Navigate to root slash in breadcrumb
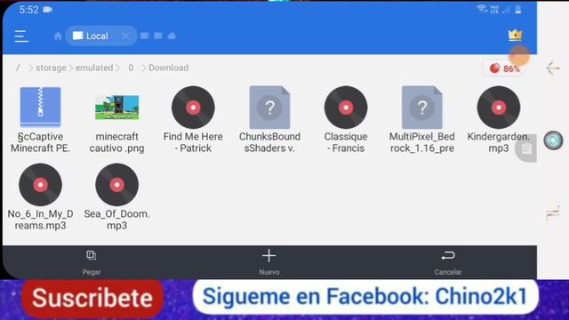 [x=18, y=68]
